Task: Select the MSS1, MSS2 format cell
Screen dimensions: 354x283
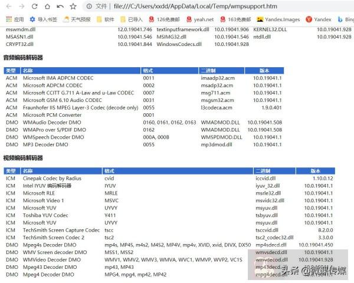Action: point(119,252)
